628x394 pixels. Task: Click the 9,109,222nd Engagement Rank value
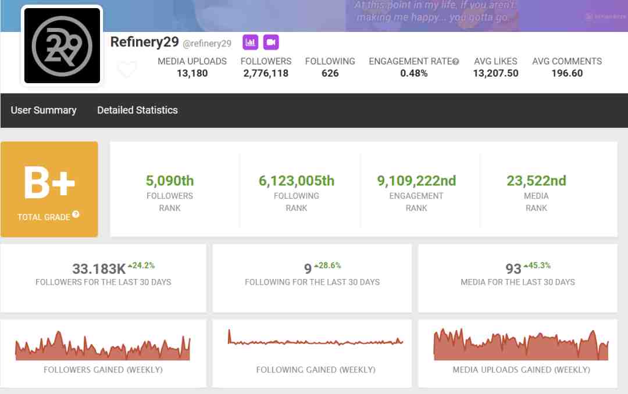coord(416,181)
